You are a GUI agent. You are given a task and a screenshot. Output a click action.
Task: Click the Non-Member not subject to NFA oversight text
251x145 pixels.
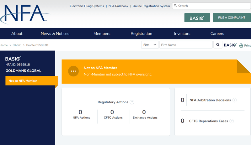(x=118, y=74)
